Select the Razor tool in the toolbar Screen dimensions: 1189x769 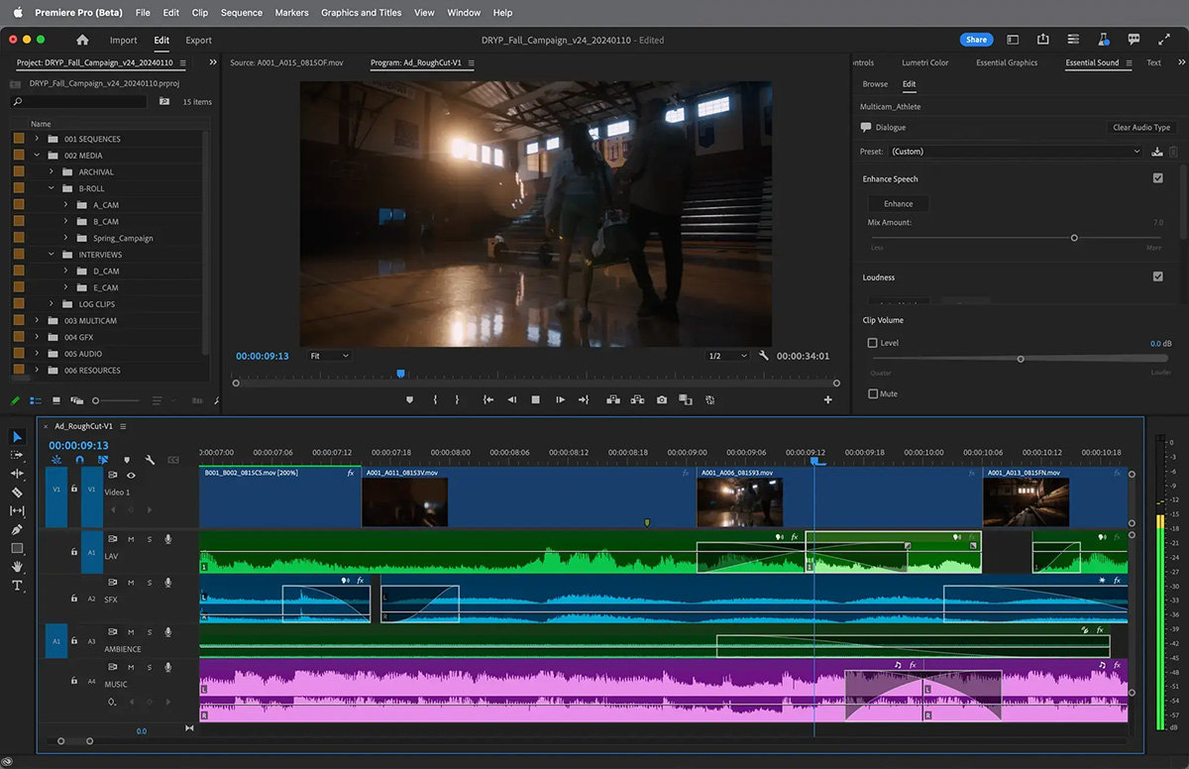coord(17,492)
